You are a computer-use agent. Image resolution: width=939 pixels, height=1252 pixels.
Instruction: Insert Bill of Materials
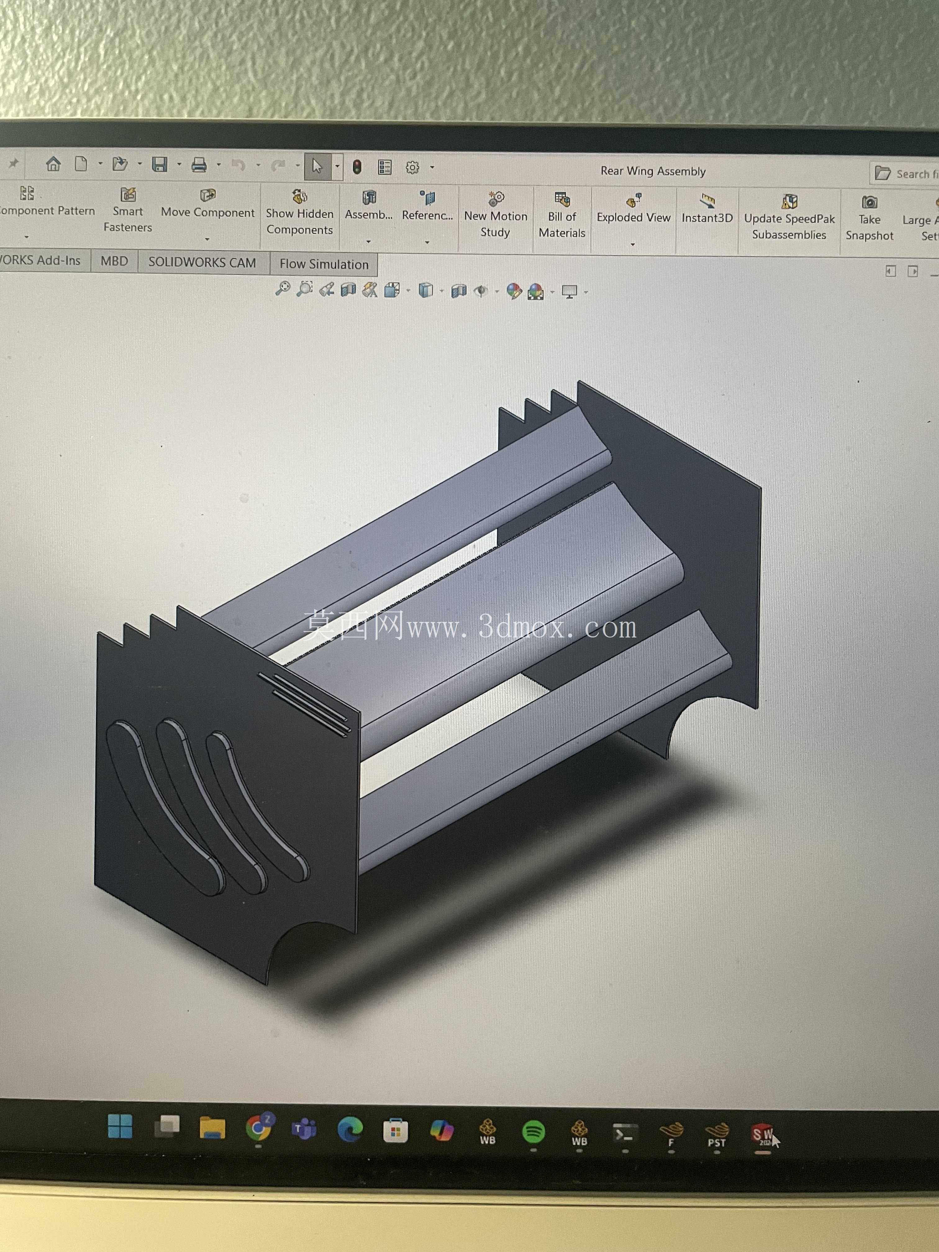(562, 215)
